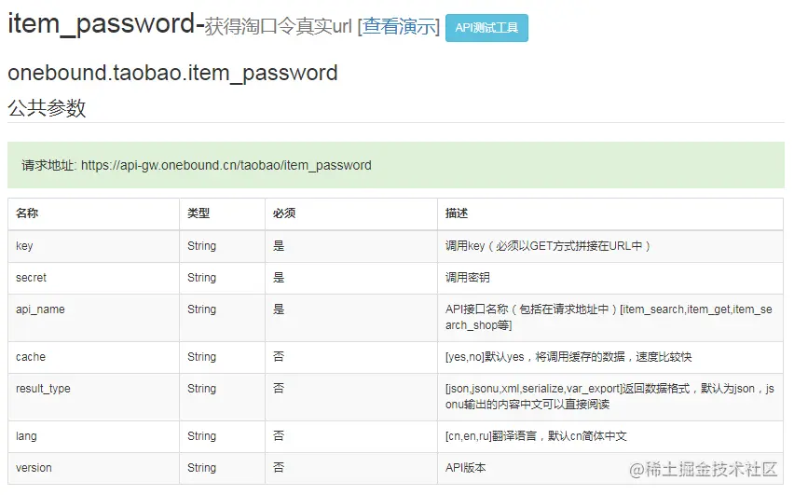
Task: Click String type in the key row
Action: tap(201, 246)
